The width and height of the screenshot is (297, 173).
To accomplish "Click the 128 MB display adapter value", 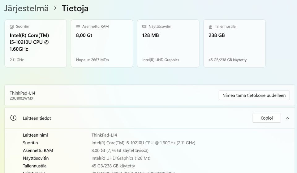I will (151, 35).
